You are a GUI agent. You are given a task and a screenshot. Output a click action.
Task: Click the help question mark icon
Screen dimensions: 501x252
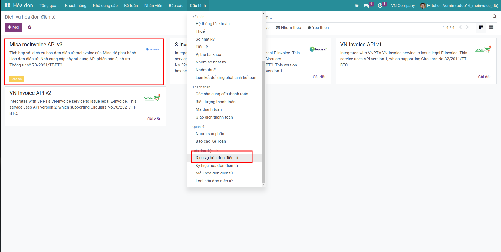tap(29, 27)
